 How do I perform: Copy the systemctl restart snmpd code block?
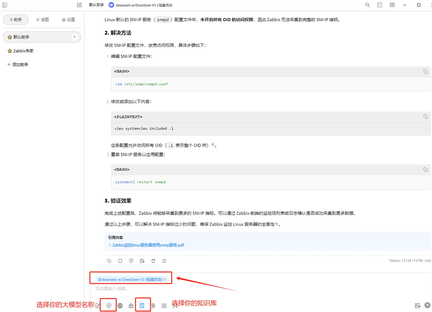[x=426, y=169]
